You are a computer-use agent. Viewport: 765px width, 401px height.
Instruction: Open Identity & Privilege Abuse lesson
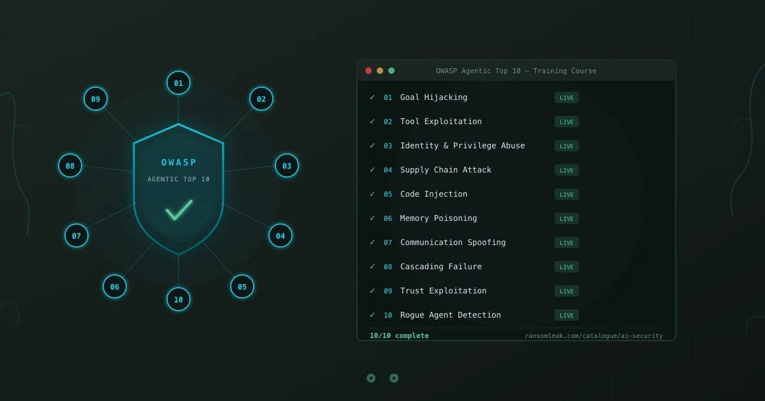(x=463, y=146)
